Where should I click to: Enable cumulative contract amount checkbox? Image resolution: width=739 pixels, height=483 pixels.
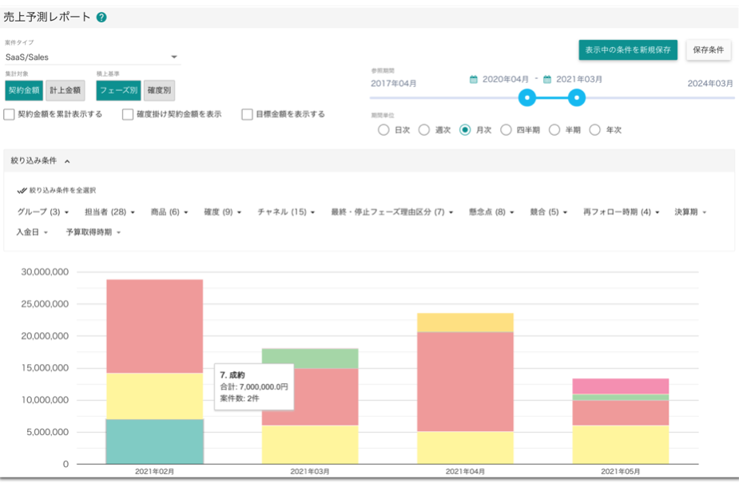click(10, 114)
